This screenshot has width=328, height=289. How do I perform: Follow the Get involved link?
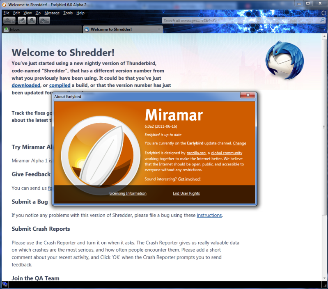coord(189,179)
